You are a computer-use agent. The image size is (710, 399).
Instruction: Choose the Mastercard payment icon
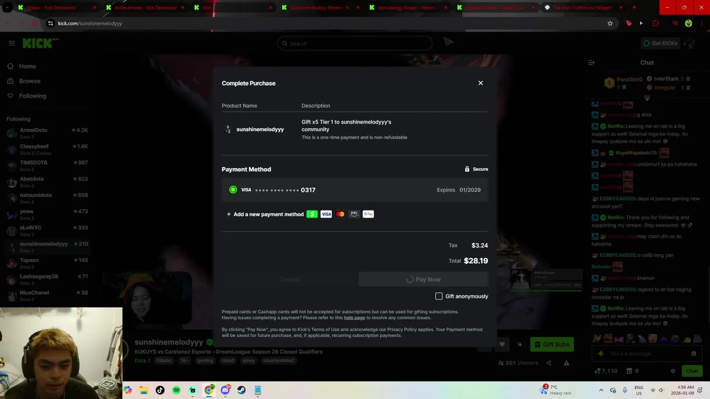coord(340,214)
